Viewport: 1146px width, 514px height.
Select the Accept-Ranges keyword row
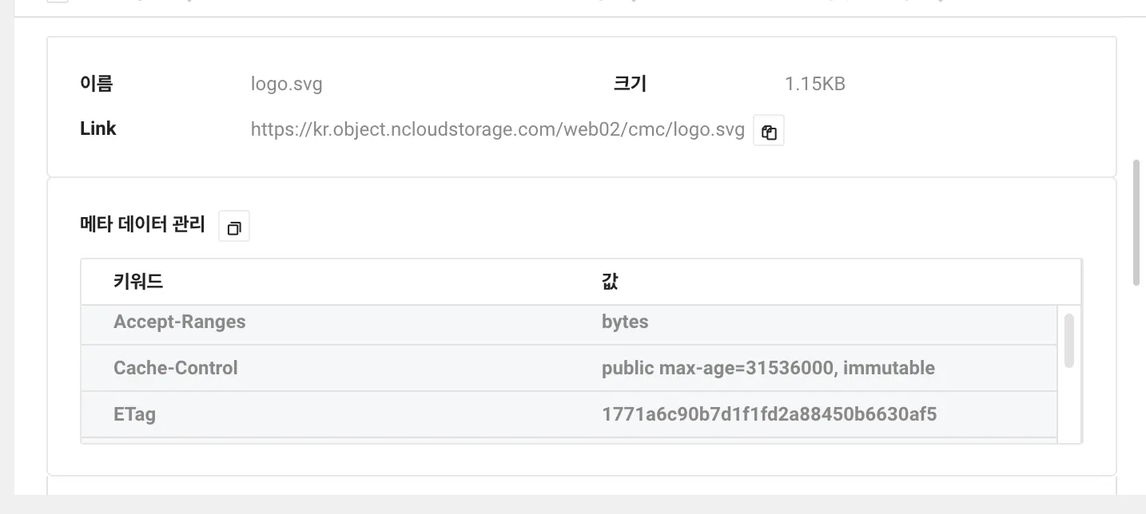tap(569, 322)
